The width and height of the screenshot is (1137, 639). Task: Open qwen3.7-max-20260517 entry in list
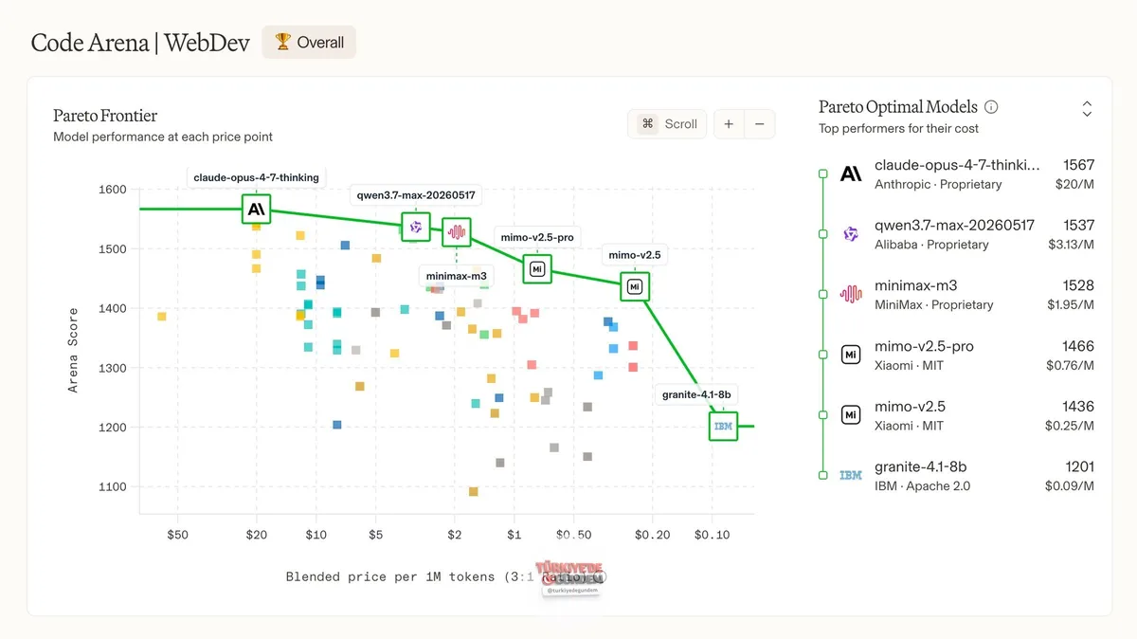[x=957, y=234]
